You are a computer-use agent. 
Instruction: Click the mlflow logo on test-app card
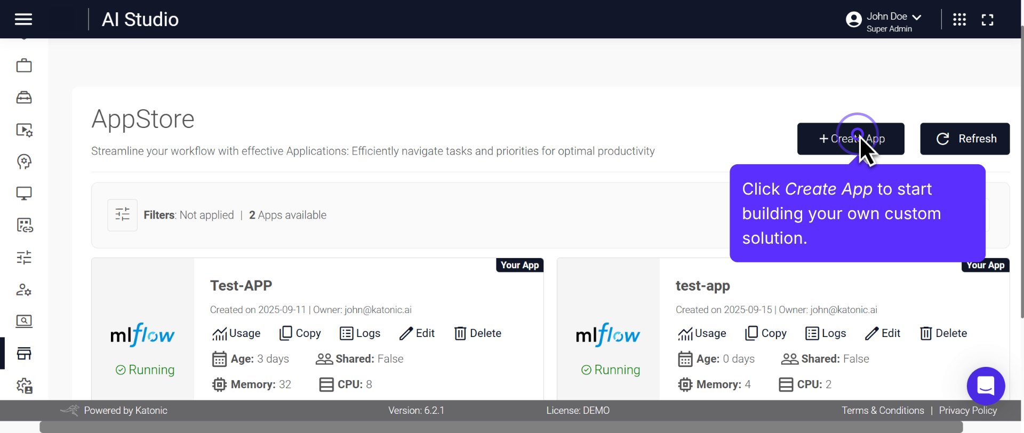[x=608, y=335]
